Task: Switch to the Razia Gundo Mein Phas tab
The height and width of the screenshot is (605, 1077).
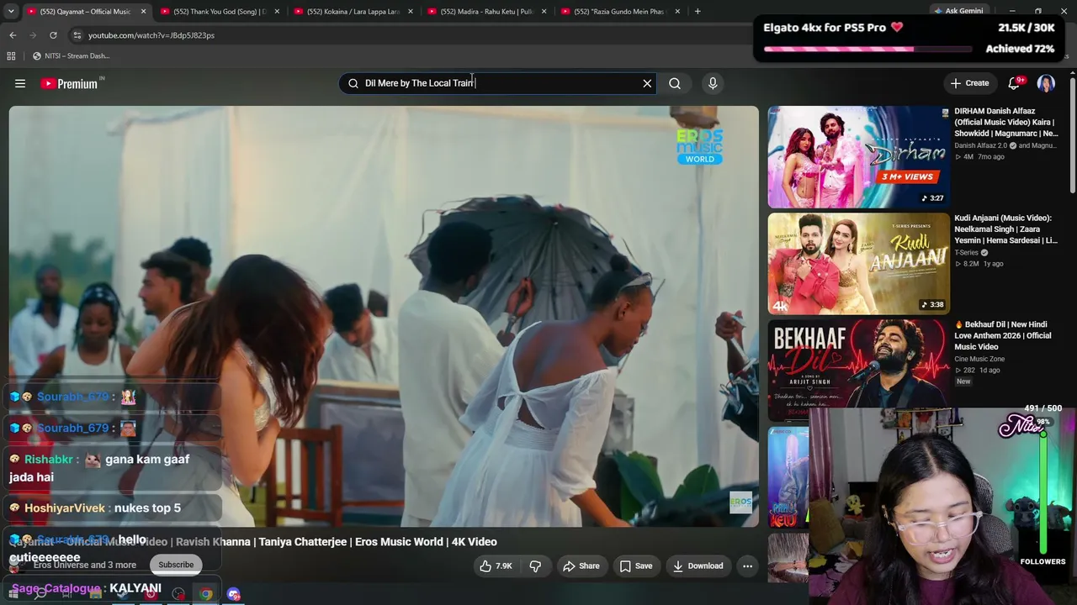Action: (618, 12)
